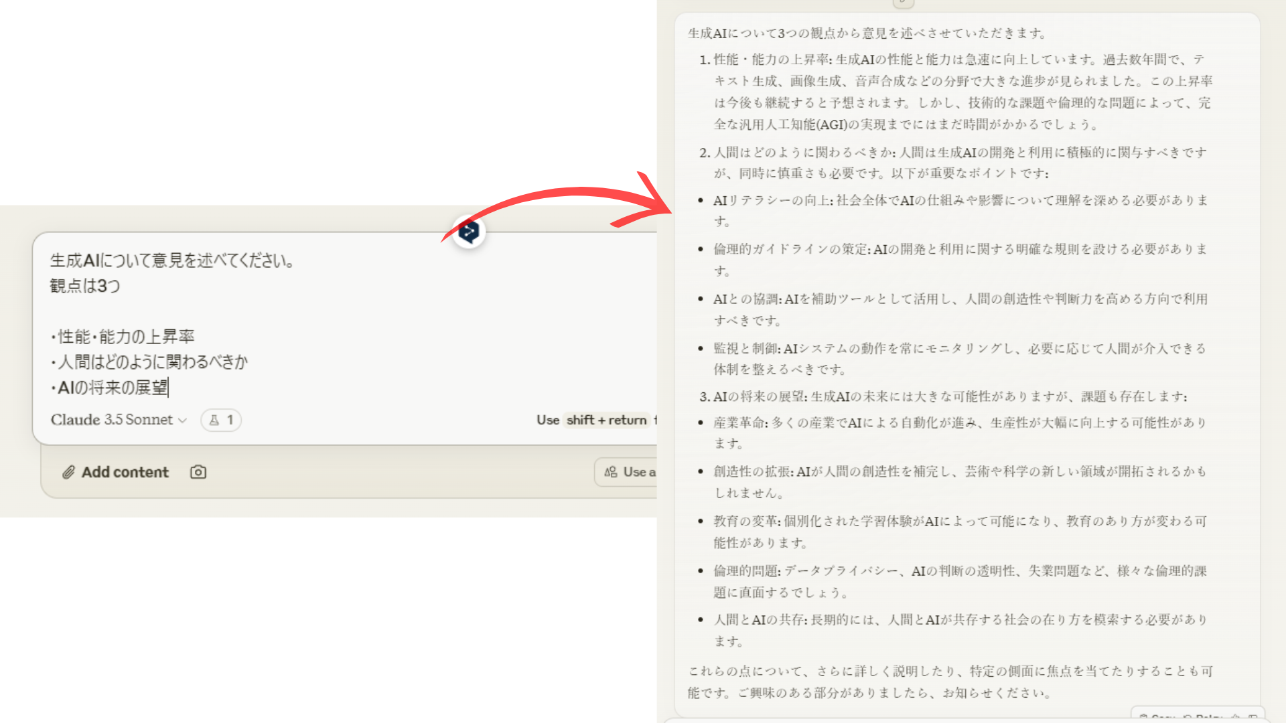
Task: Click the dark circular Claude badge icon
Action: point(468,231)
